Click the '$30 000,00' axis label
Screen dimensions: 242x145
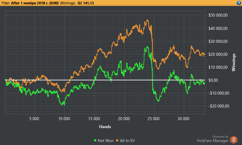pos(218,41)
